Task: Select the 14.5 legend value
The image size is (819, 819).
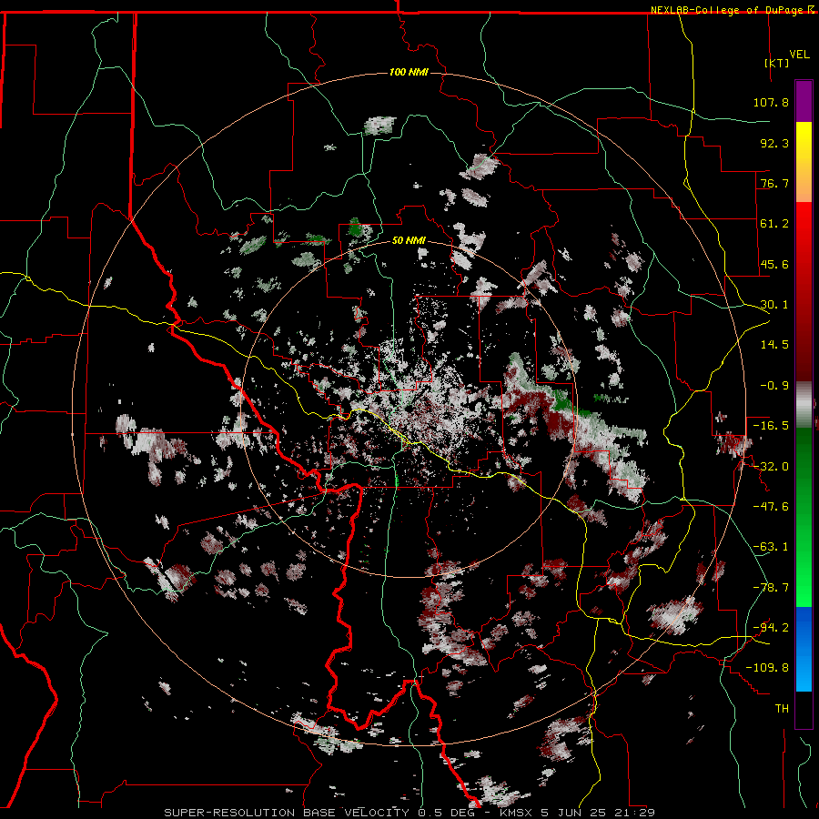Action: 774,345
